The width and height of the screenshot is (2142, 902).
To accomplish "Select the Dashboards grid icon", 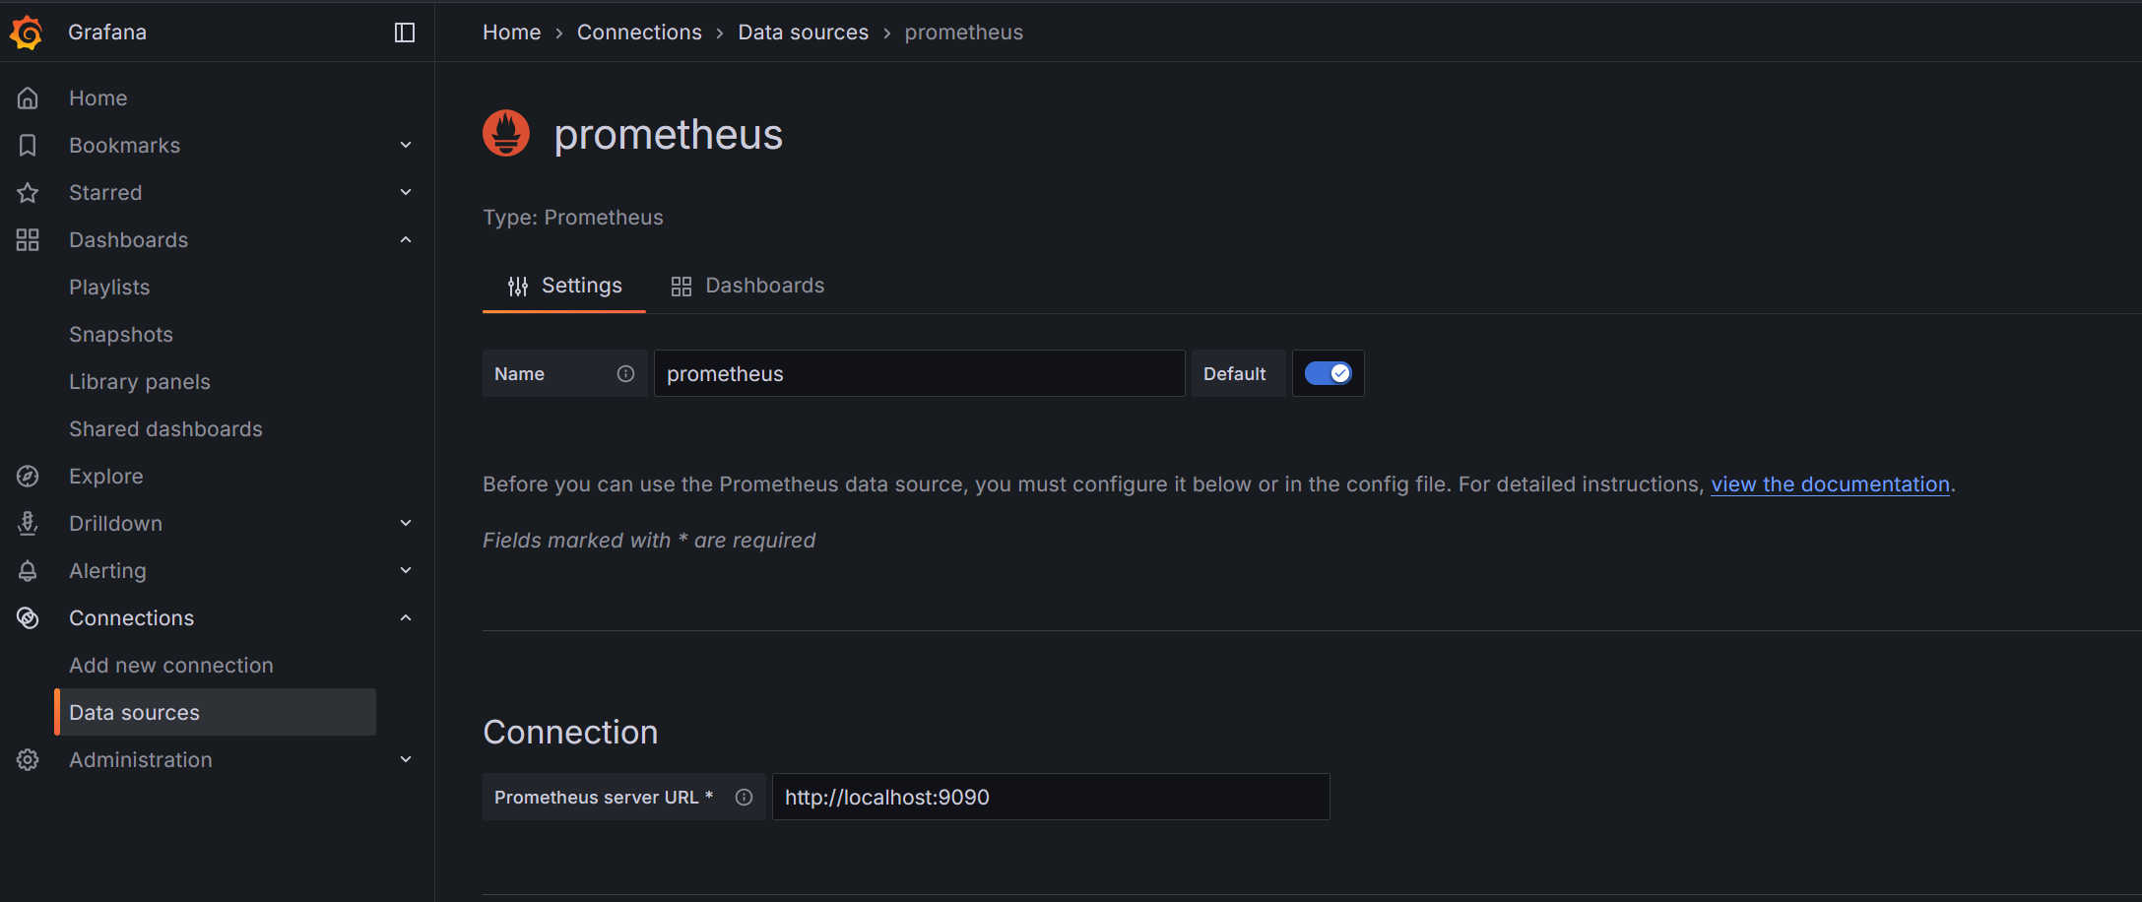I will pyautogui.click(x=27, y=239).
